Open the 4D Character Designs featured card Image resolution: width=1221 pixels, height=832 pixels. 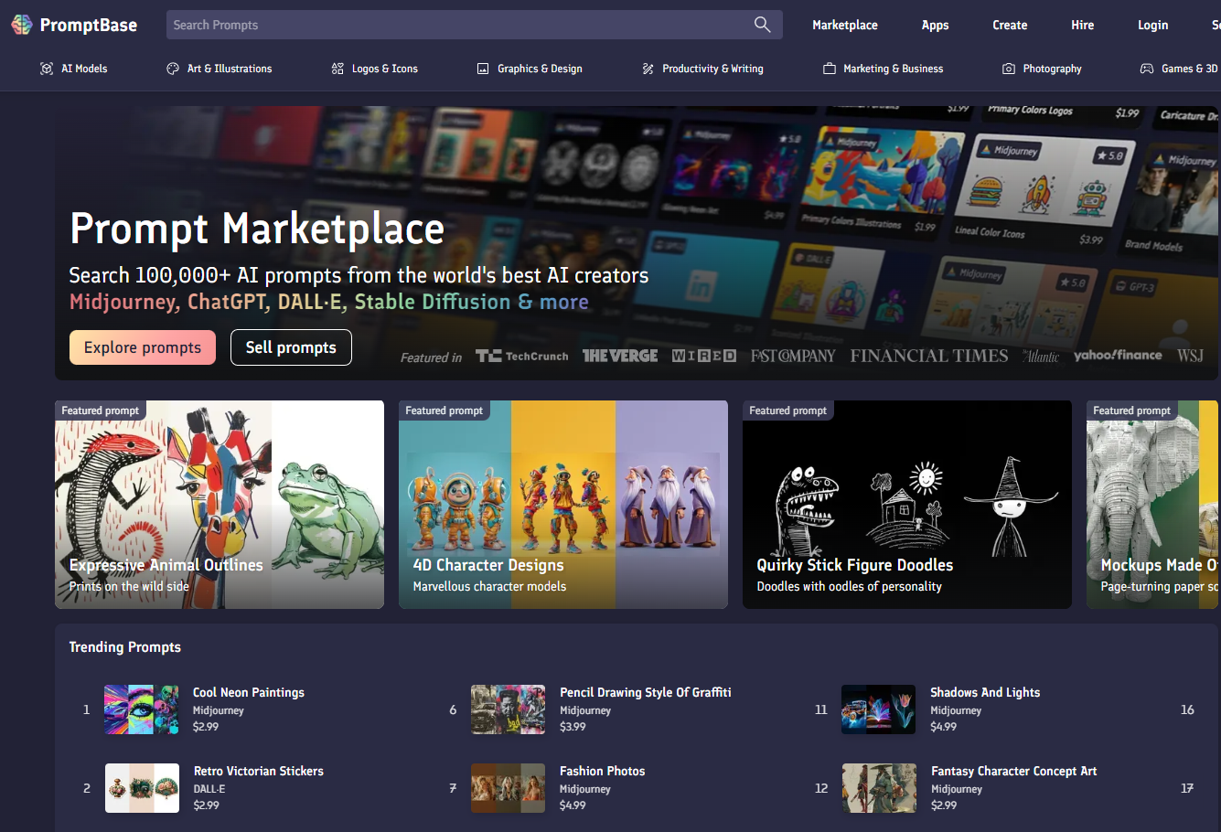click(563, 505)
